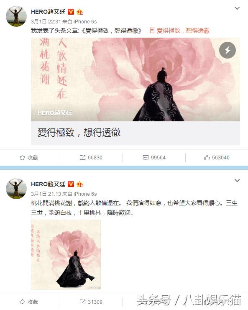Expand second post's chevron options menu

tap(237, 180)
